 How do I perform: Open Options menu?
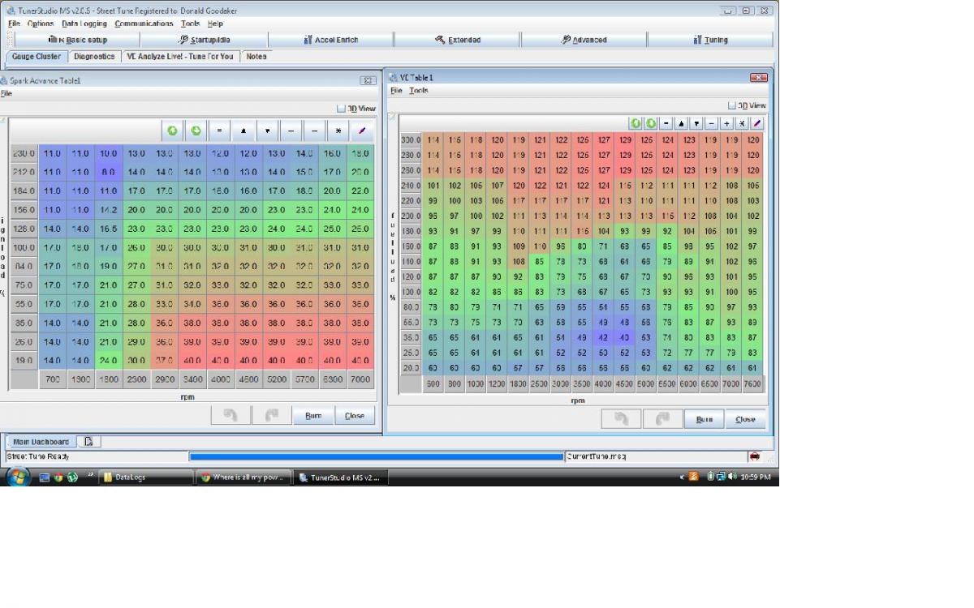tap(41, 24)
